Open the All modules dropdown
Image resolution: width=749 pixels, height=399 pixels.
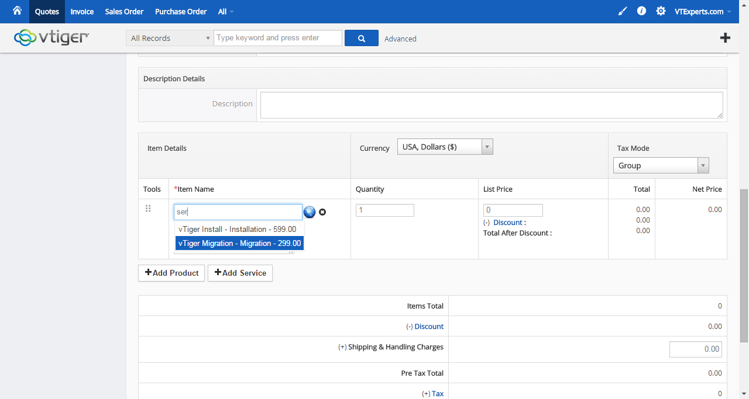tap(226, 12)
